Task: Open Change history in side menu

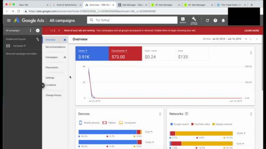Action: pos(54,95)
